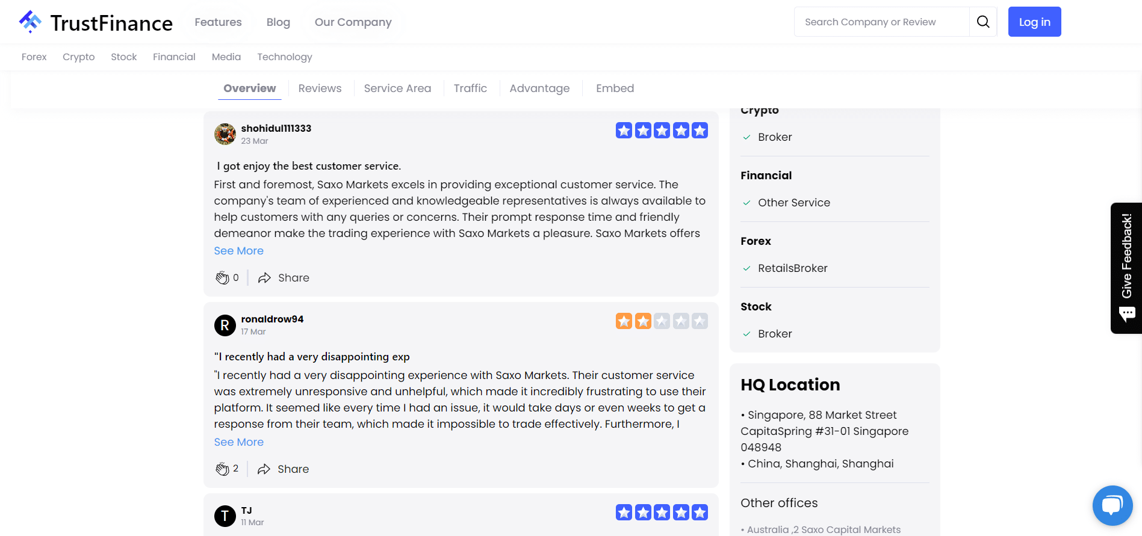Click the TrustFinance logo icon
Viewport: 1142px width, 536px height.
point(30,22)
